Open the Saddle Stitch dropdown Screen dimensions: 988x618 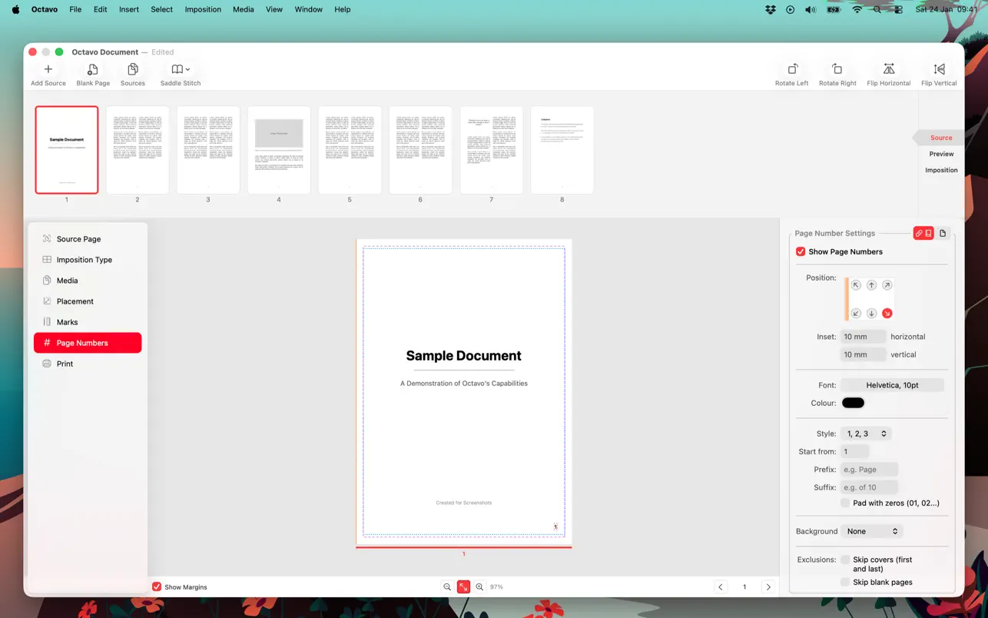[180, 70]
